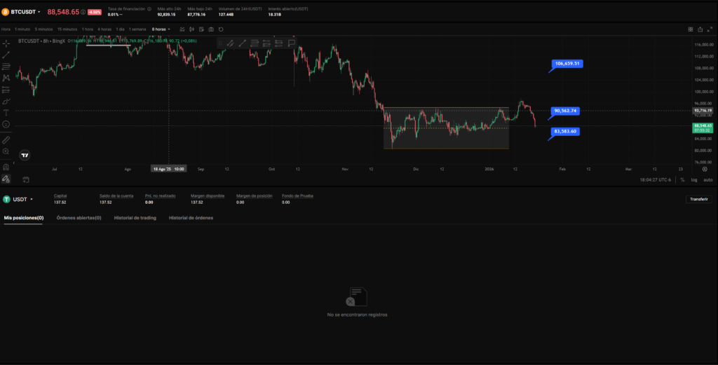
Task: Open the BTCUSDT pair selector dropdown
Action: (x=26, y=12)
